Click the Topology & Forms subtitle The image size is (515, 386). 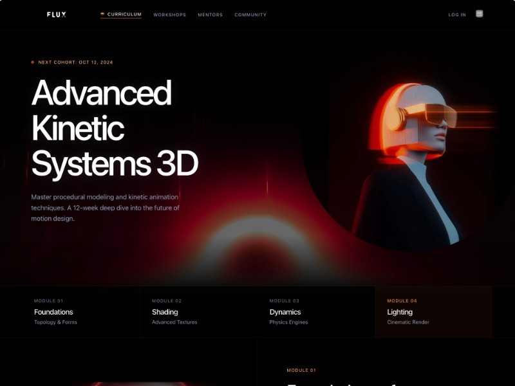tap(55, 322)
